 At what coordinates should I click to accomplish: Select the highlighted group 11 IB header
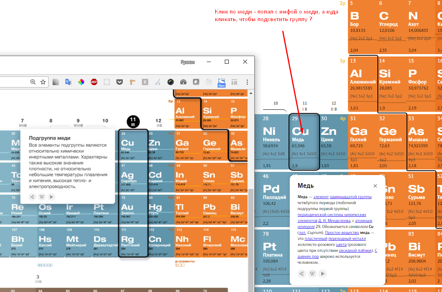coord(133,121)
